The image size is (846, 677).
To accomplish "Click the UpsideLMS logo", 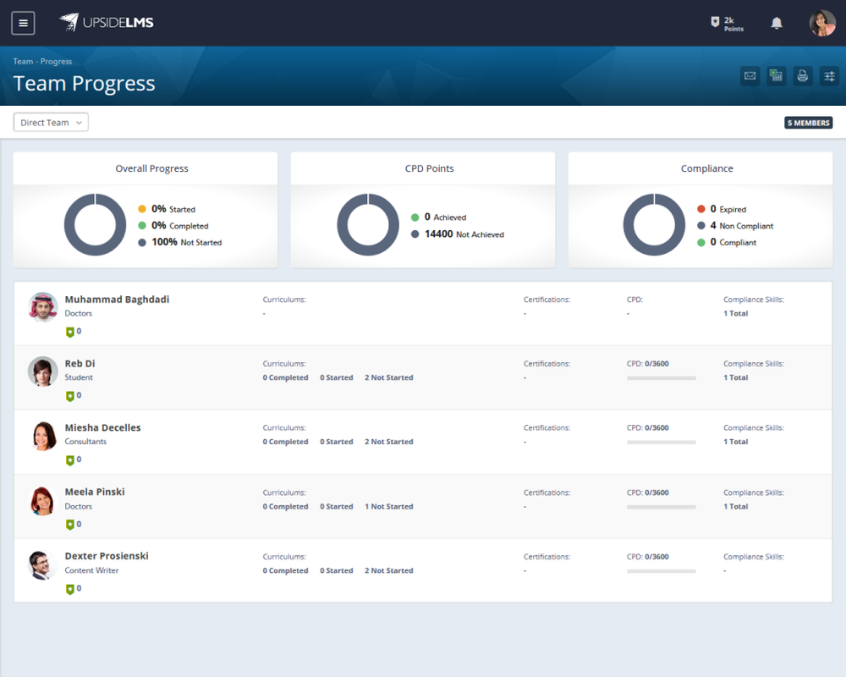I will pyautogui.click(x=106, y=23).
